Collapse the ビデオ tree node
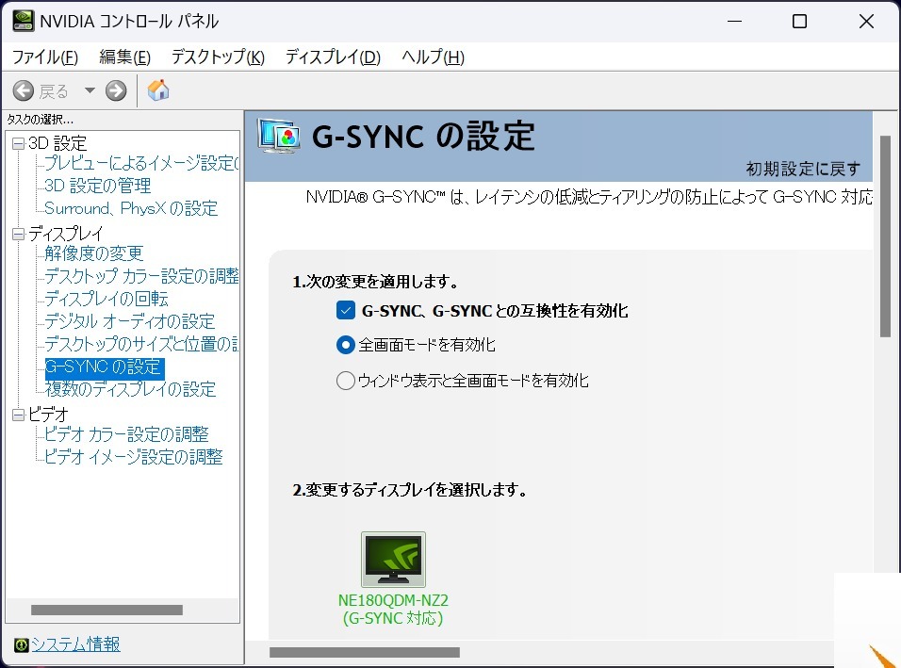Image resolution: width=901 pixels, height=668 pixels. [x=19, y=415]
